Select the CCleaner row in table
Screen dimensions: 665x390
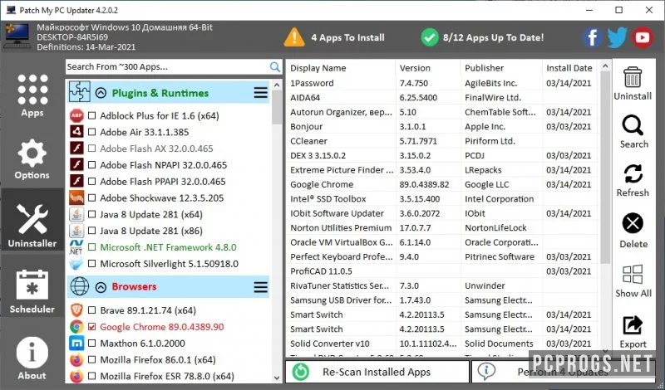(x=442, y=141)
